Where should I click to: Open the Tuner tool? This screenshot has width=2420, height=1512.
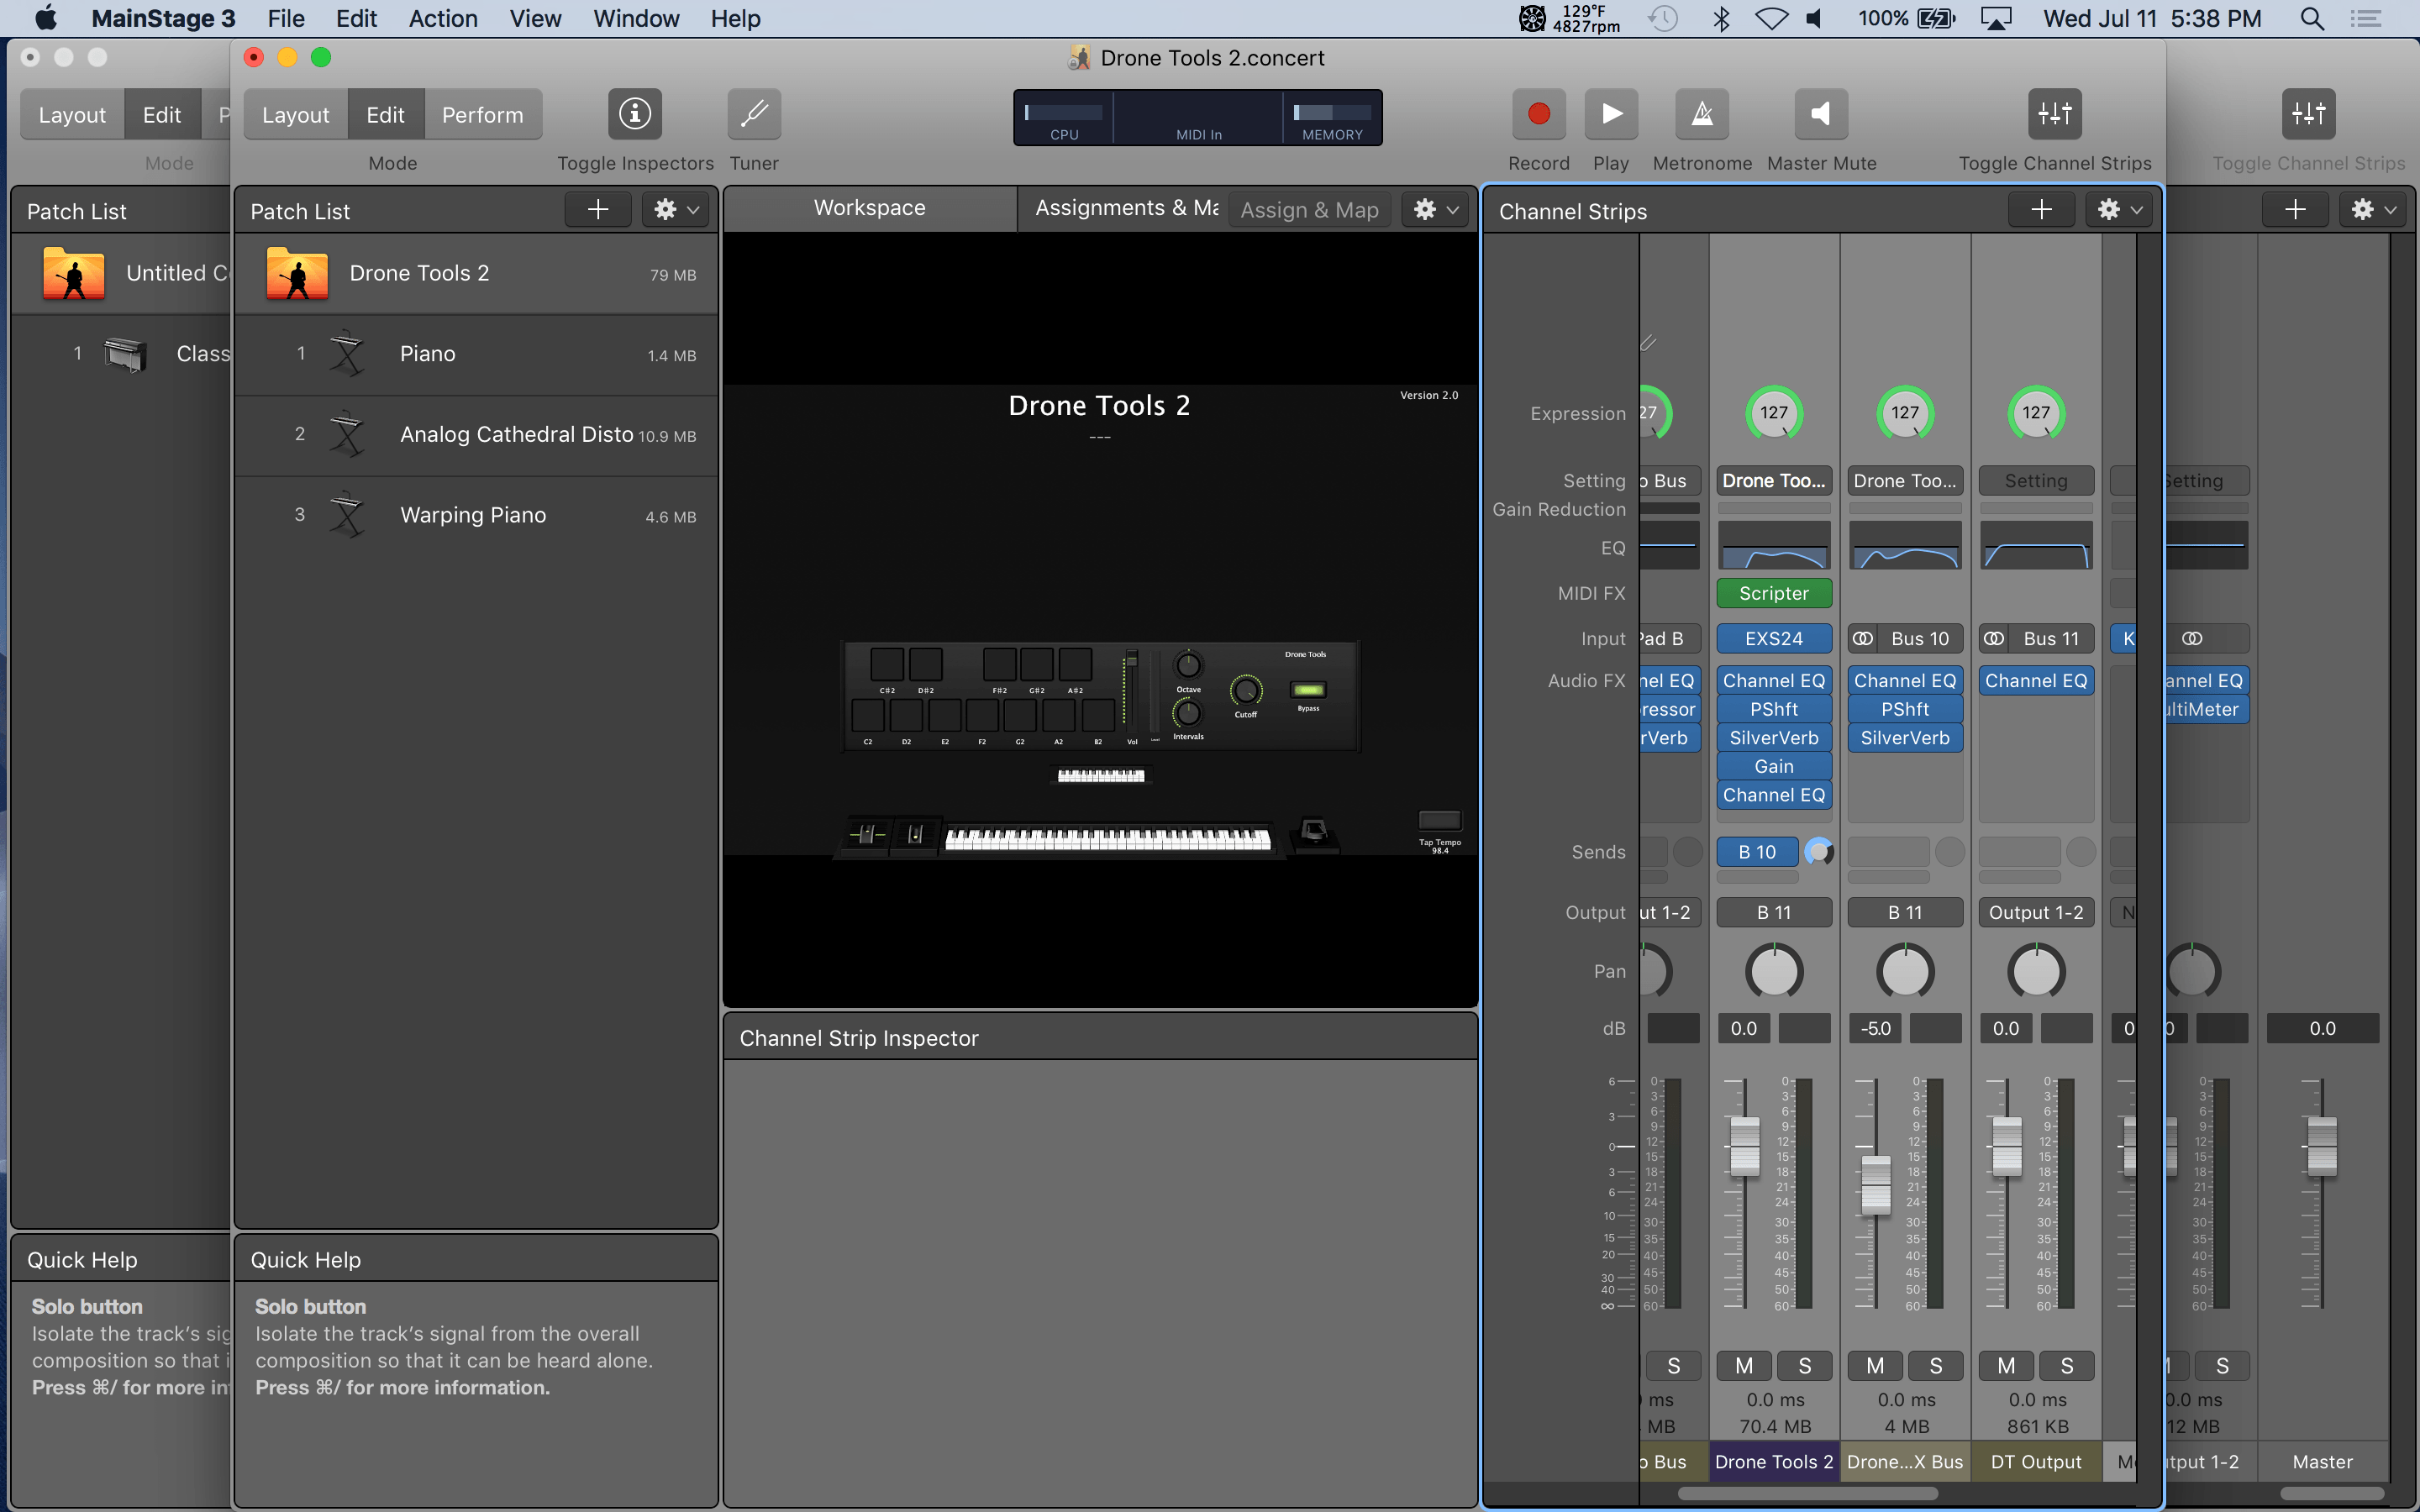[x=754, y=114]
